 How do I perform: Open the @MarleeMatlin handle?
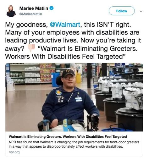click(30, 14)
